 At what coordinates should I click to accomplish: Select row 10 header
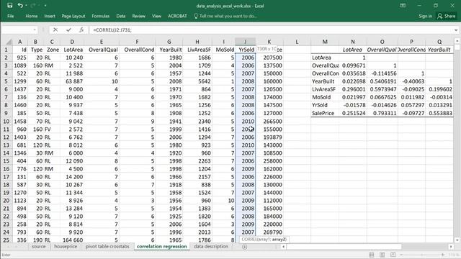[x=6, y=122]
